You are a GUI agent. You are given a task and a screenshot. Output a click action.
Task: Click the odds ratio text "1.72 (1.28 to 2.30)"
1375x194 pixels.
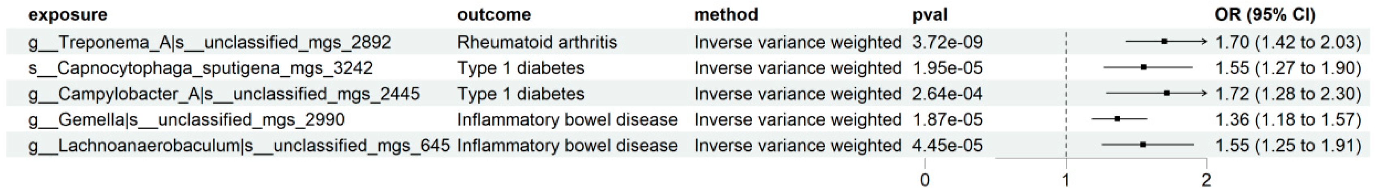[1288, 94]
